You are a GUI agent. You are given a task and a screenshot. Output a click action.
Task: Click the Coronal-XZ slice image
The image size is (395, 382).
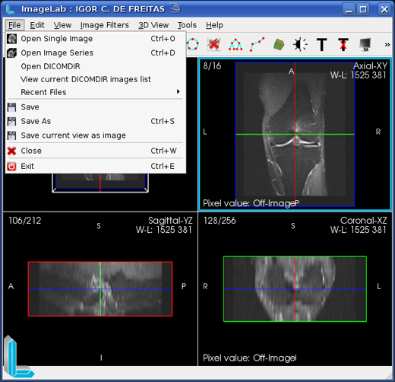[295, 289]
